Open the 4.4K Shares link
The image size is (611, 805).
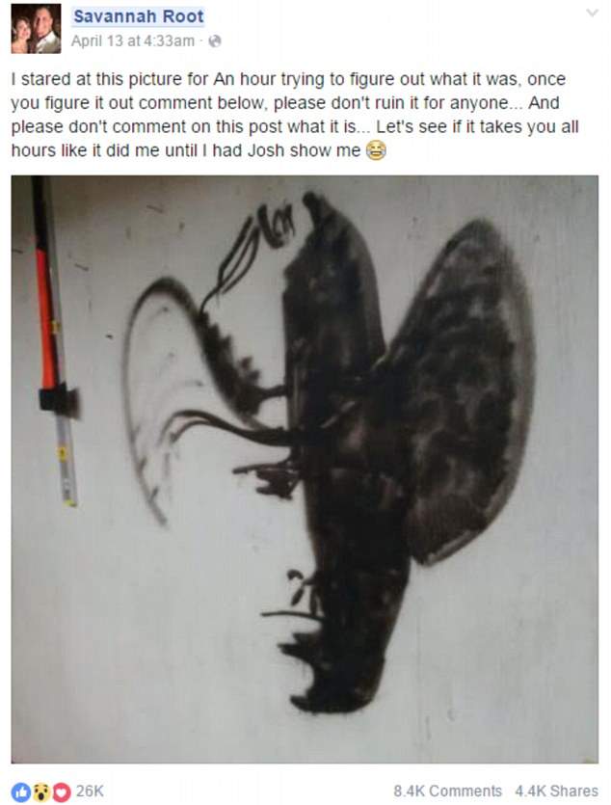click(x=557, y=792)
